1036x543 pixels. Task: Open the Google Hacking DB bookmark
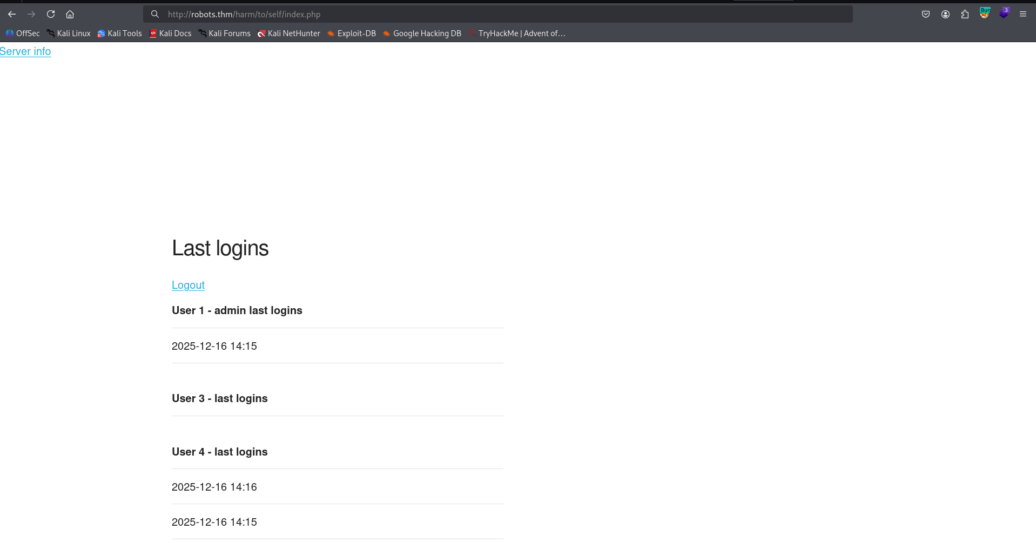[422, 33]
